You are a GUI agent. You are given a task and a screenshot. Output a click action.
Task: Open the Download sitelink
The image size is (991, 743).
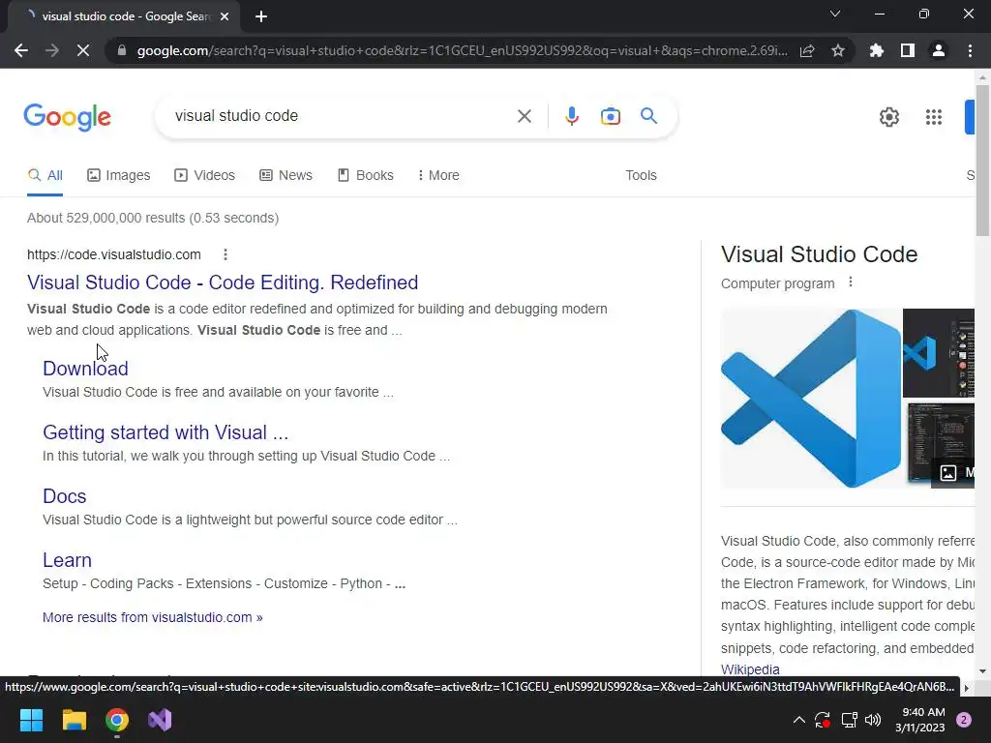pyautogui.click(x=85, y=369)
